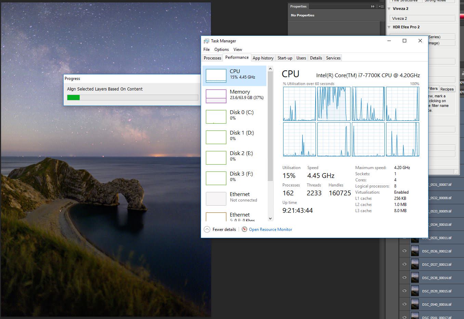Select the CPU resource in the sidebar
Viewport: 464px width, 319px height.
tap(234, 75)
